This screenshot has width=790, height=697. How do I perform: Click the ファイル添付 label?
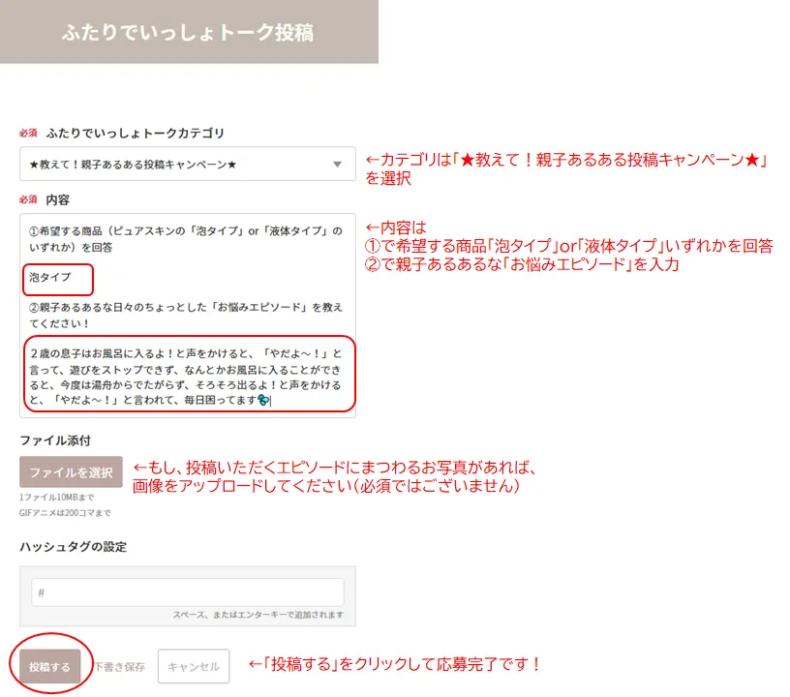55,440
